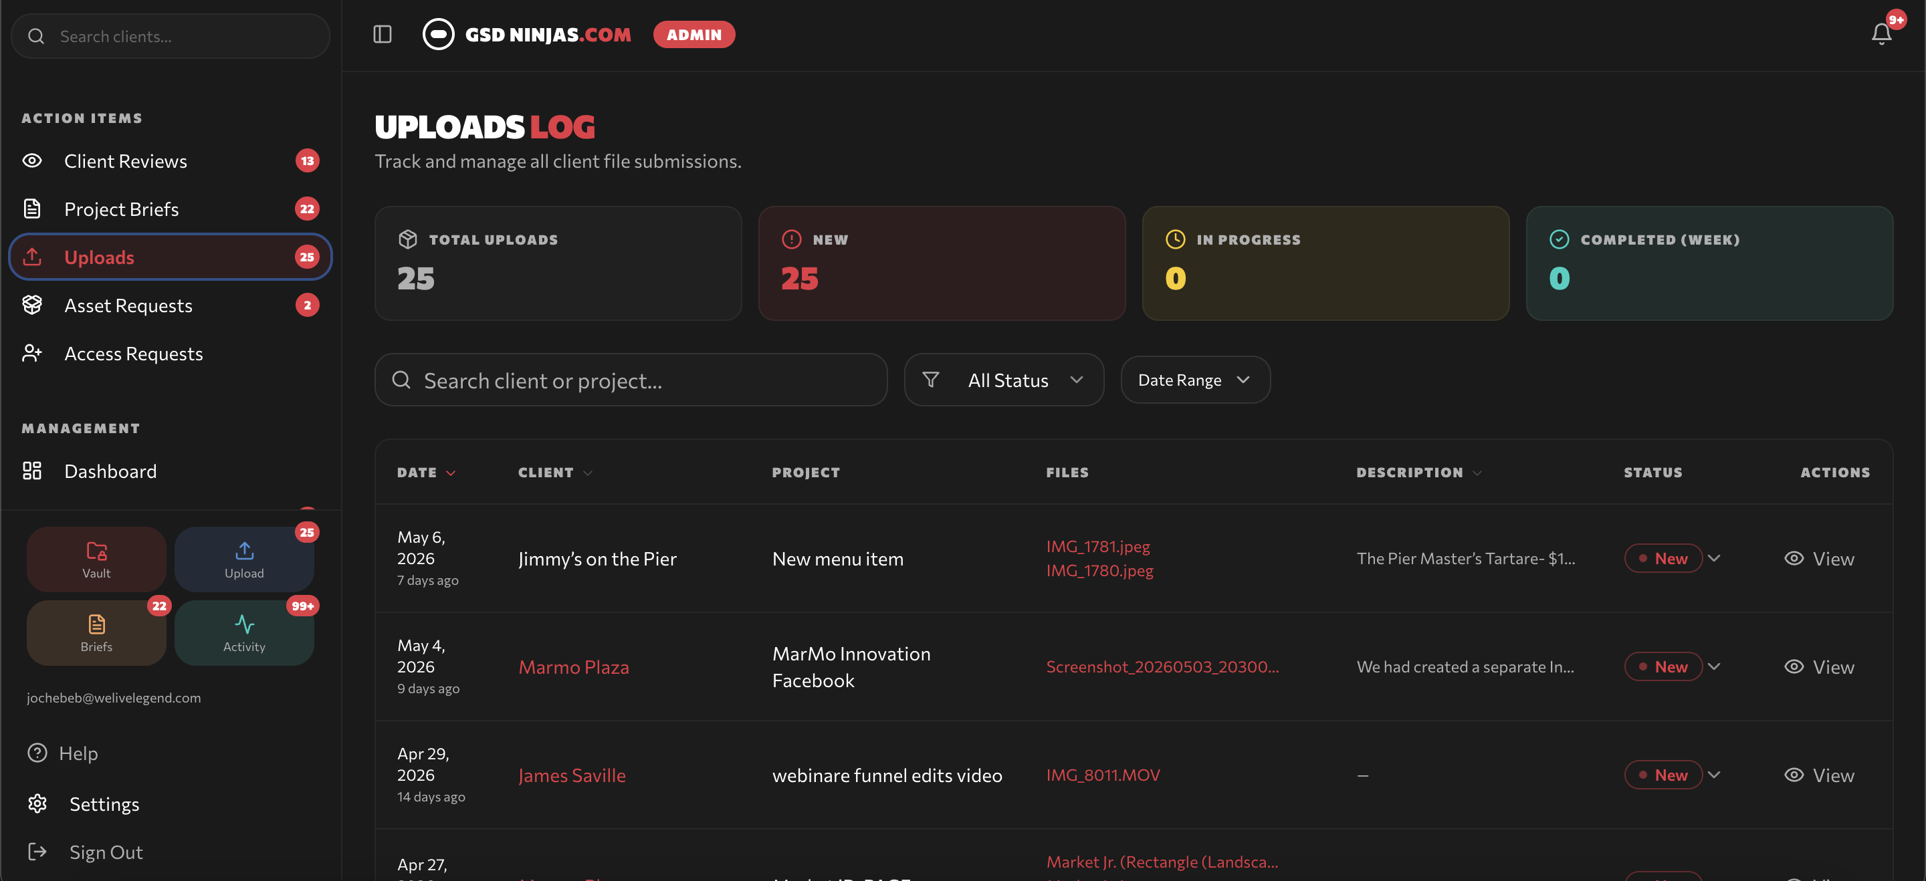This screenshot has height=881, width=1926.
Task: Select the Uploads sidebar item
Action: [x=171, y=257]
